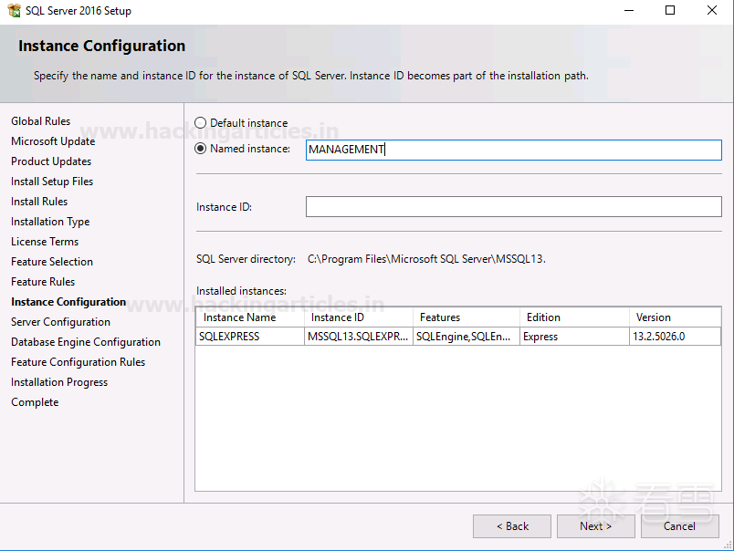Click the Edition column header
This screenshot has width=734, height=551.
pyautogui.click(x=572, y=317)
